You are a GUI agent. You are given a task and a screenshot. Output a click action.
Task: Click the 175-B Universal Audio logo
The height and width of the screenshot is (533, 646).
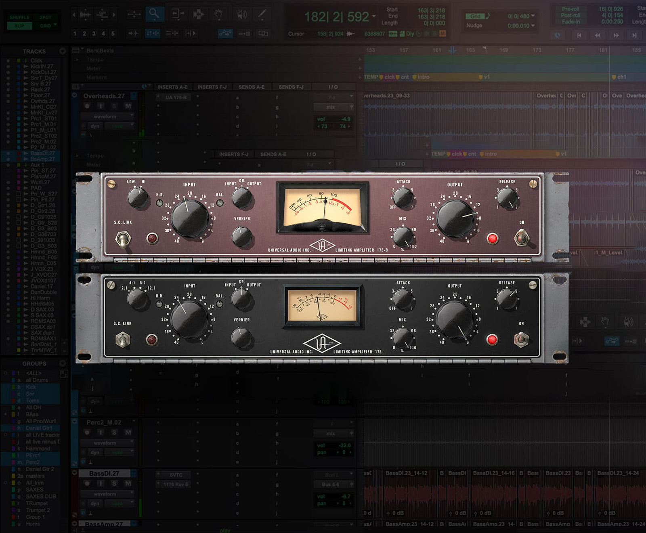click(x=322, y=246)
